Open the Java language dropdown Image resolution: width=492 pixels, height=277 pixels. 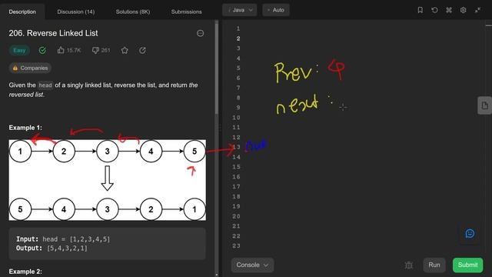239,10
